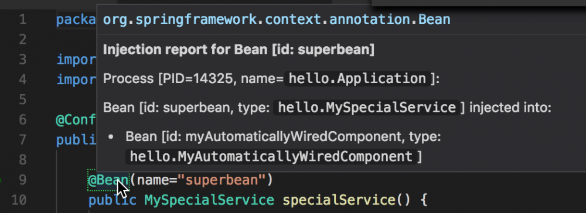Click the Injection report heading in hover

239,50
